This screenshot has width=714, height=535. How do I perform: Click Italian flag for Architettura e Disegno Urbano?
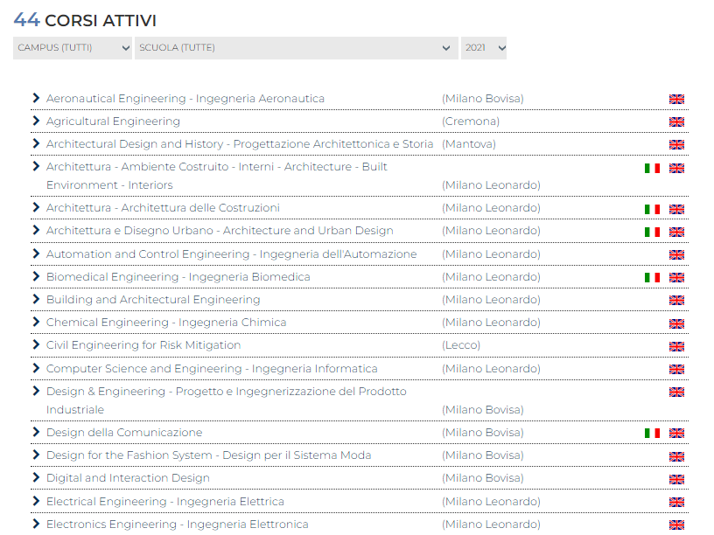click(x=652, y=232)
